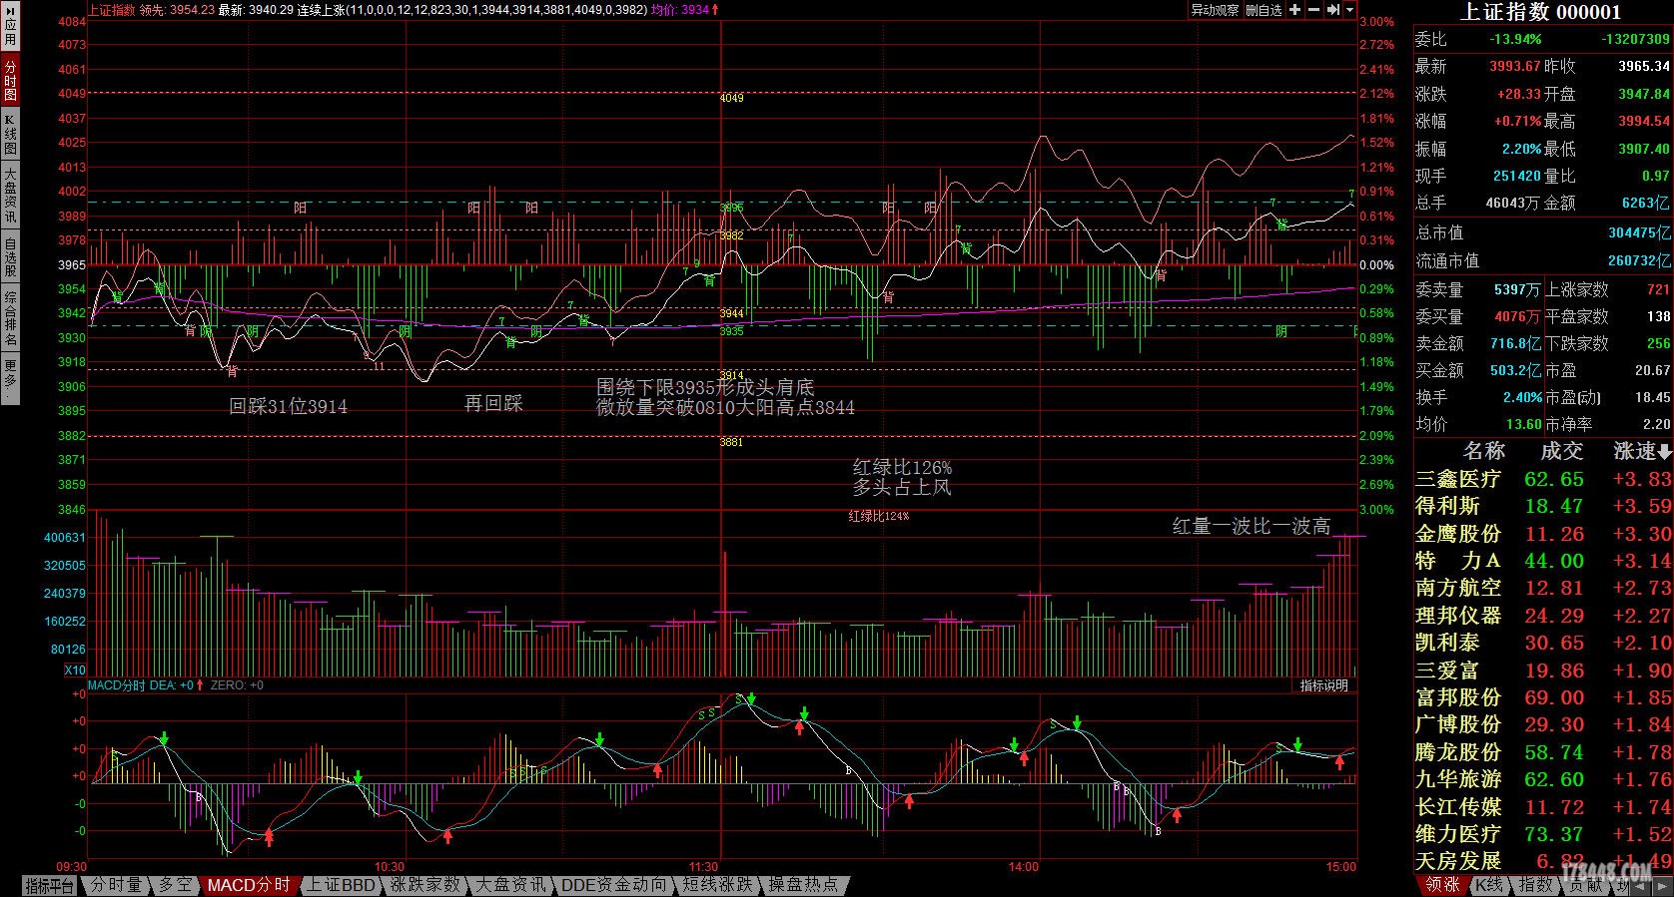Open 指标说明 indicator description
The width and height of the screenshot is (1674, 897).
pos(1324,685)
